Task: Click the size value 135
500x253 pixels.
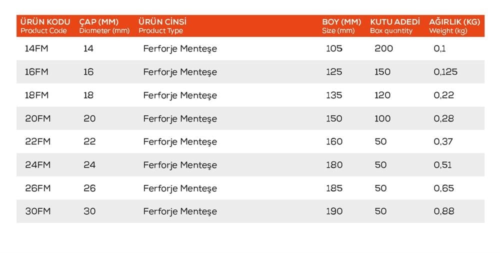Action: coord(334,95)
